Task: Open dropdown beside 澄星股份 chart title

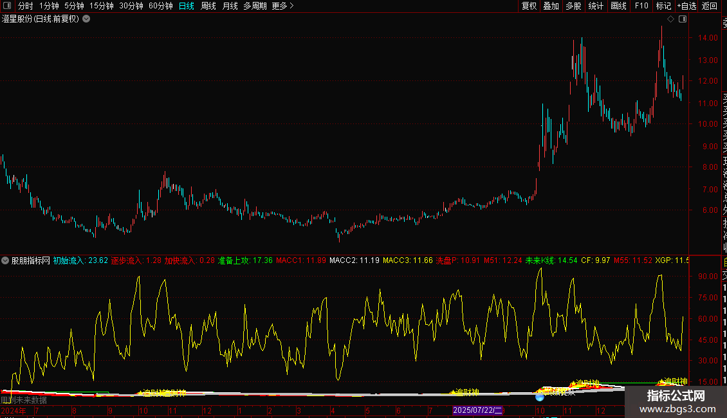Action: click(x=86, y=19)
